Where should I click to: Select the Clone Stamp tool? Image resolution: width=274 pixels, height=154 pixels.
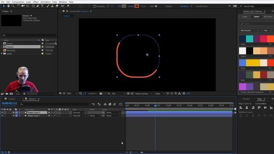pos(52,6)
